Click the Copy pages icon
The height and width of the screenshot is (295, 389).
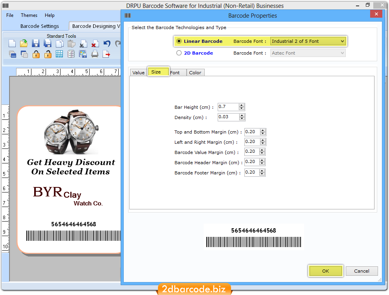[x=60, y=44]
